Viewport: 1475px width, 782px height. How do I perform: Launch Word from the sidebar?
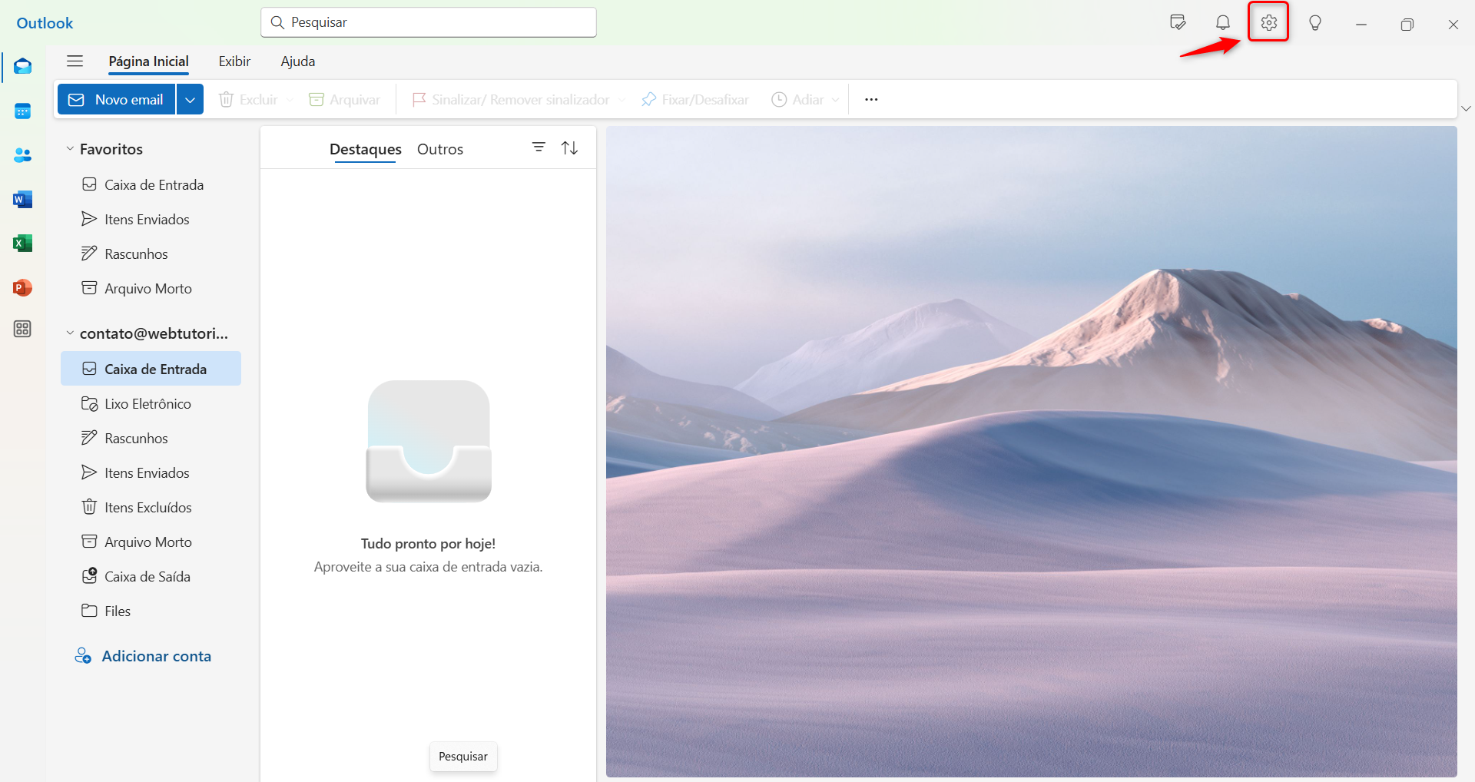tap(22, 200)
